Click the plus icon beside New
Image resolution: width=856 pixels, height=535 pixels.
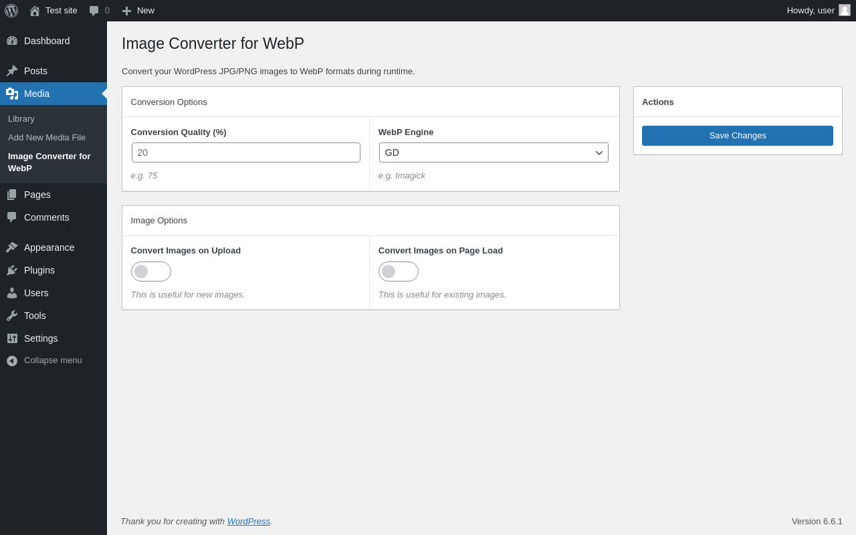point(126,11)
